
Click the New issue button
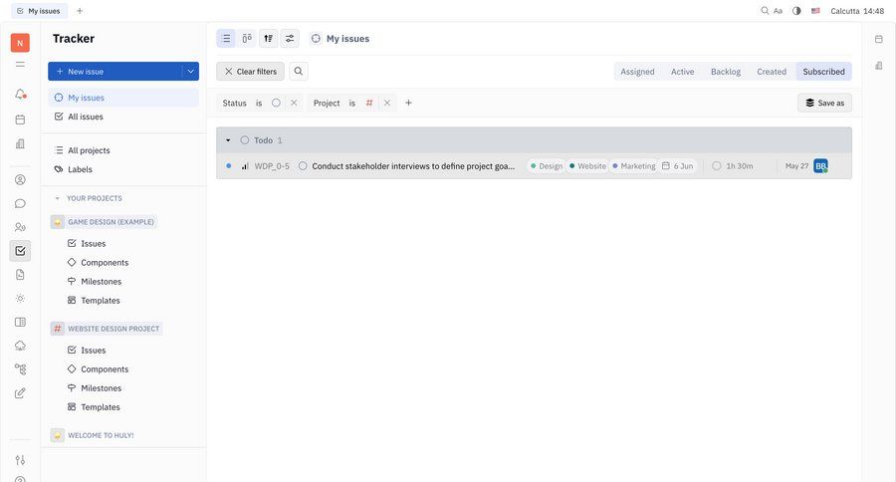point(114,72)
